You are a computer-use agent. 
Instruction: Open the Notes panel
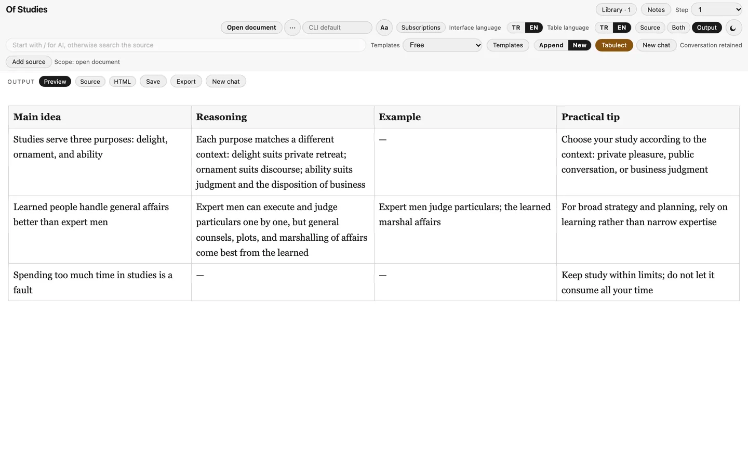[x=656, y=10]
